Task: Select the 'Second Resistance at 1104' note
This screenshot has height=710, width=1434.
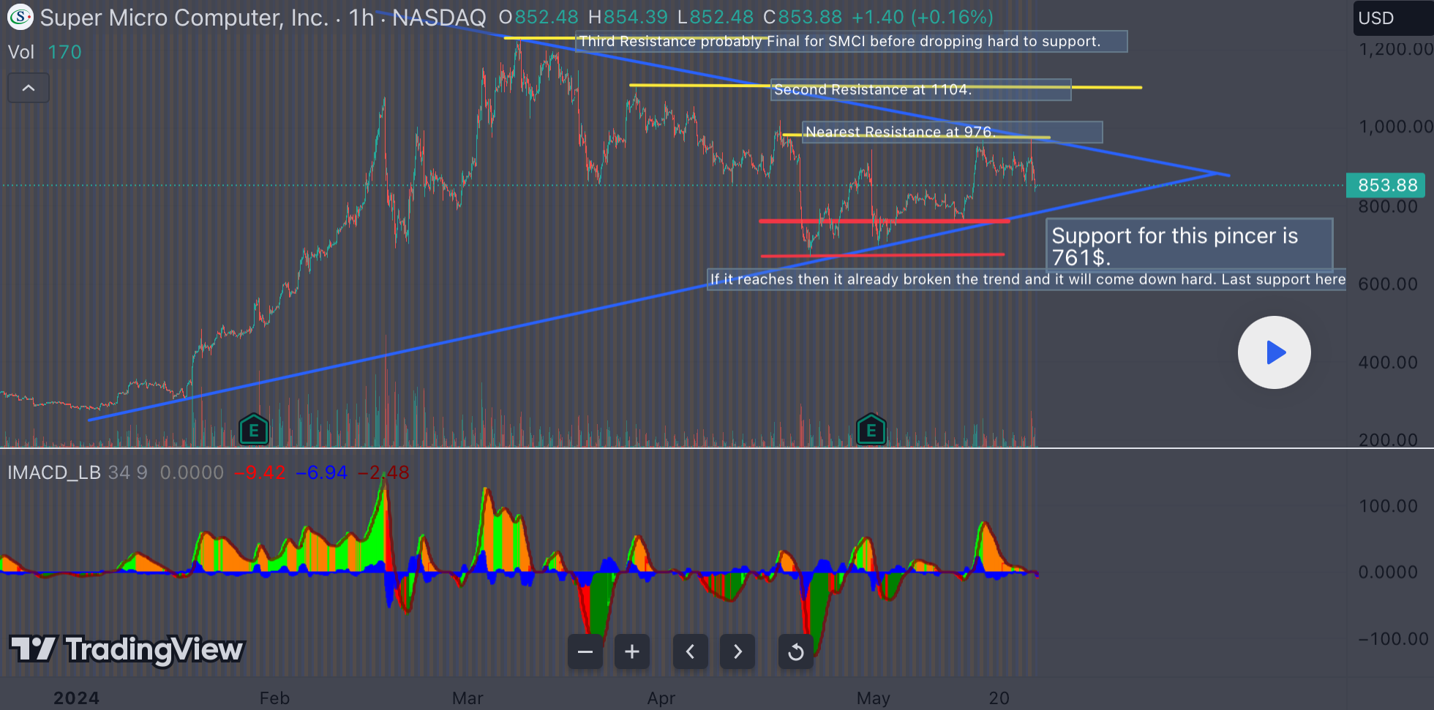Action: [921, 89]
